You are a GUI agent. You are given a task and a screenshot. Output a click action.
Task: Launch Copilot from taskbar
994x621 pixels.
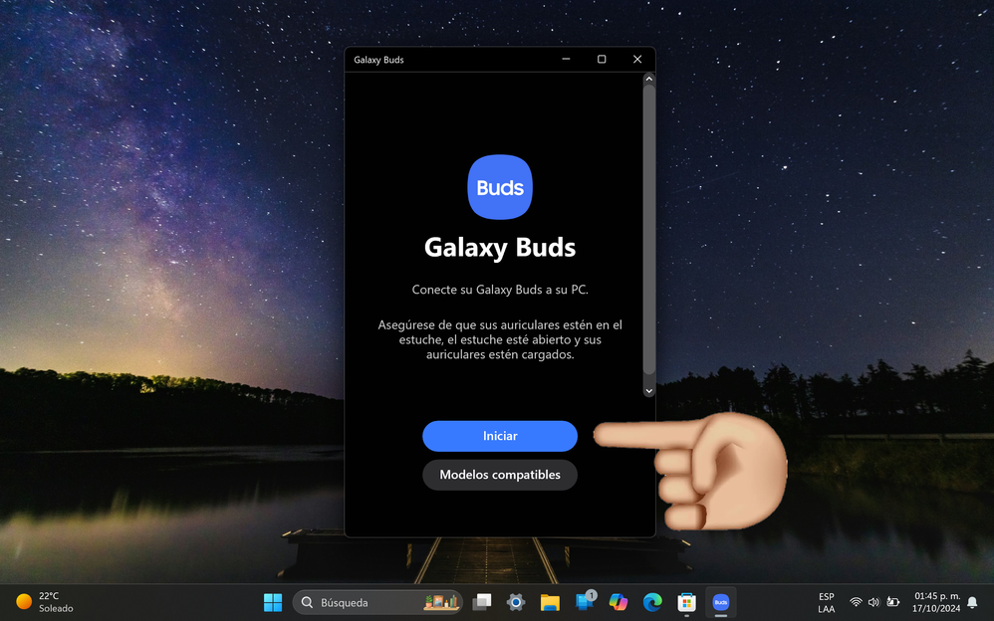coord(619,602)
